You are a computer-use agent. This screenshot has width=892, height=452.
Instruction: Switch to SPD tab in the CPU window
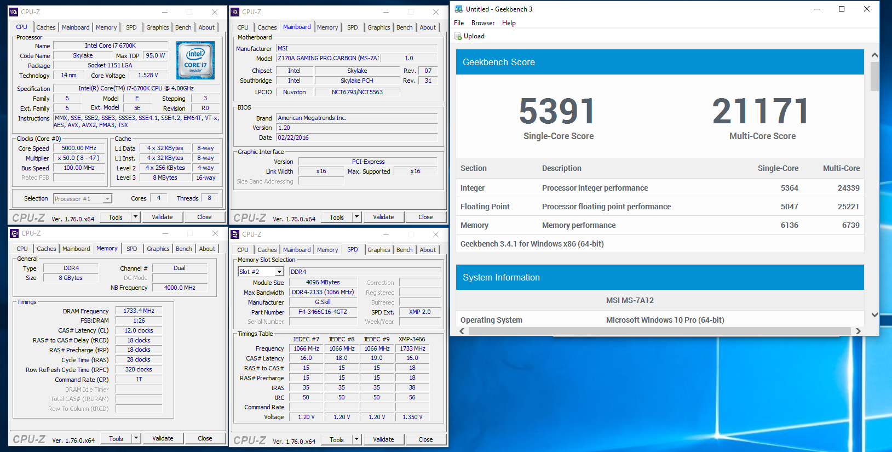click(131, 27)
